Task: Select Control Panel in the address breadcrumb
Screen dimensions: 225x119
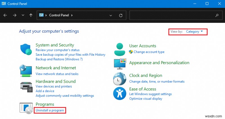Action: [59, 15]
